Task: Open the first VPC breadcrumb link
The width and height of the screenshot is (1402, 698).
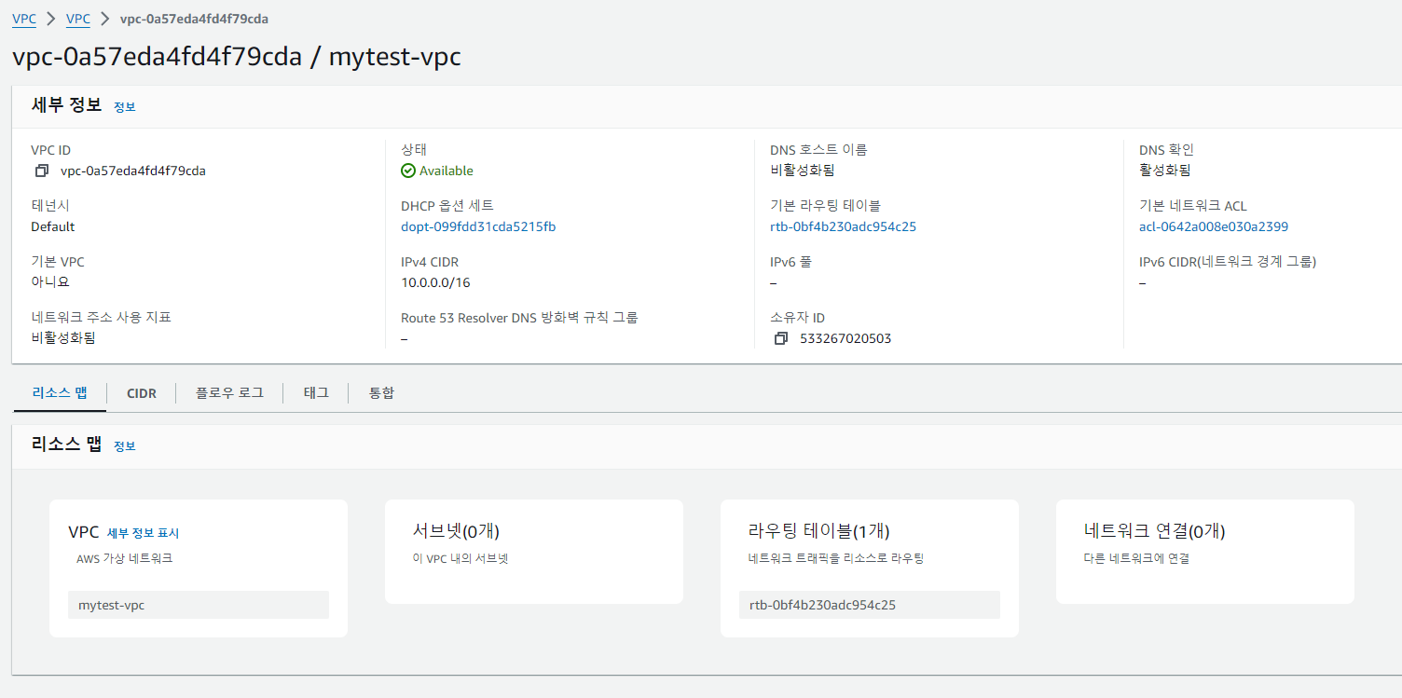Action: coord(24,19)
